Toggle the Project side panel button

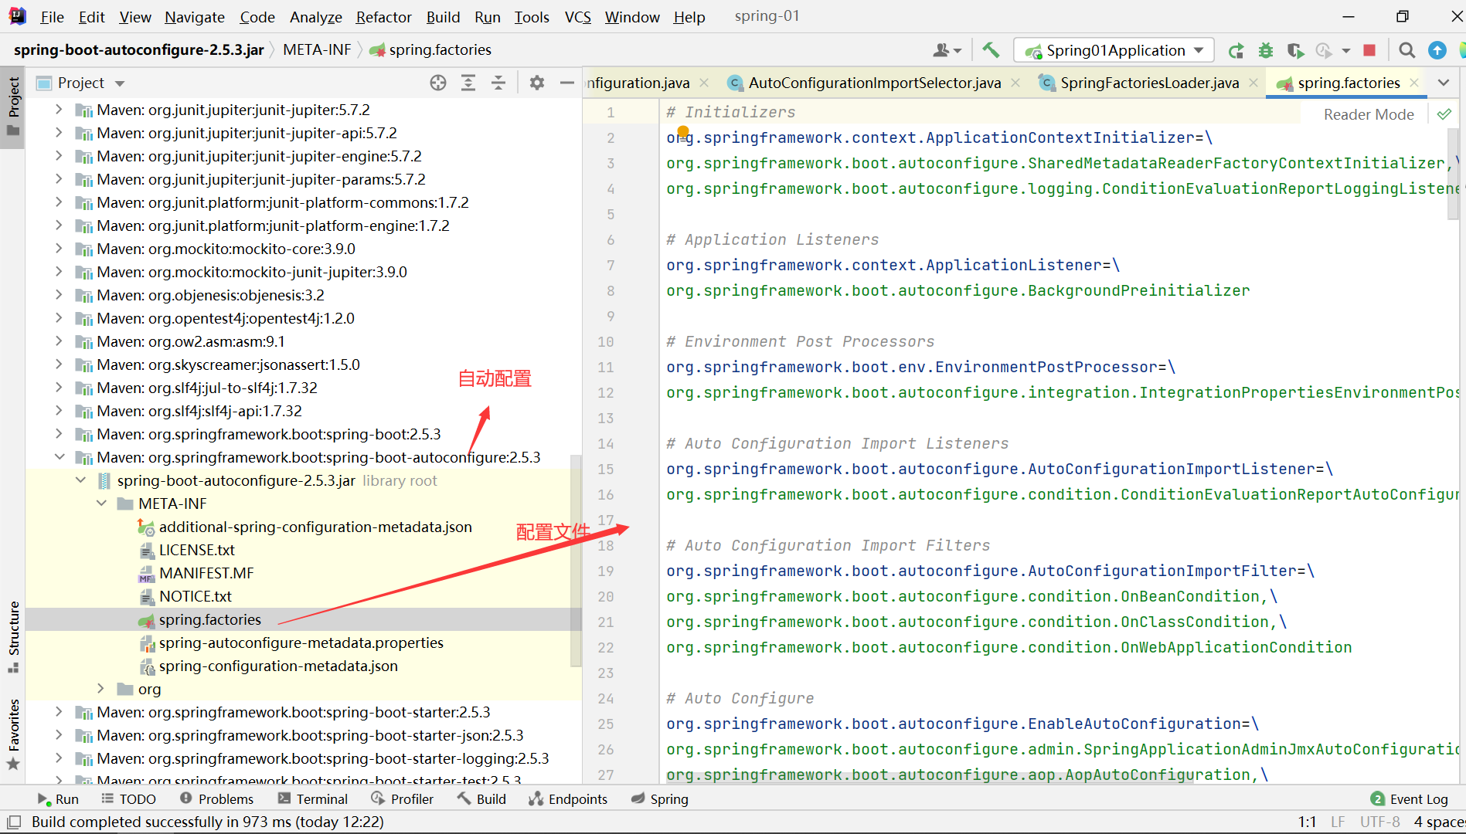[13, 107]
